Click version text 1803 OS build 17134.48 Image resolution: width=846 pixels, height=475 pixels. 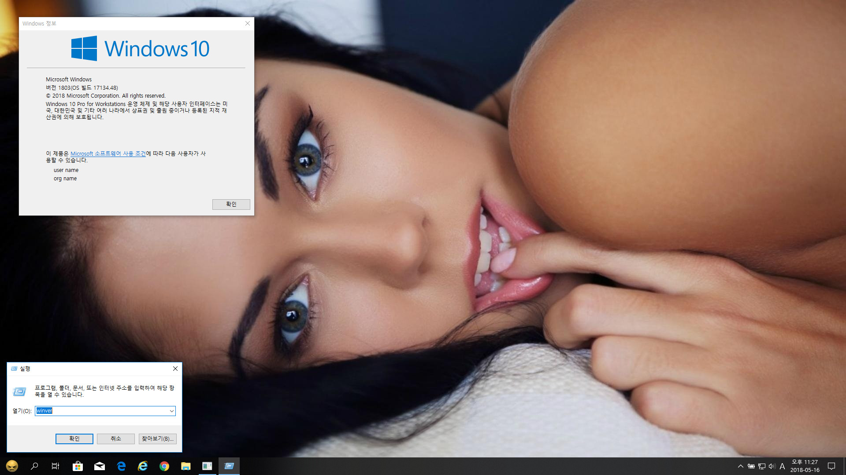click(x=82, y=88)
